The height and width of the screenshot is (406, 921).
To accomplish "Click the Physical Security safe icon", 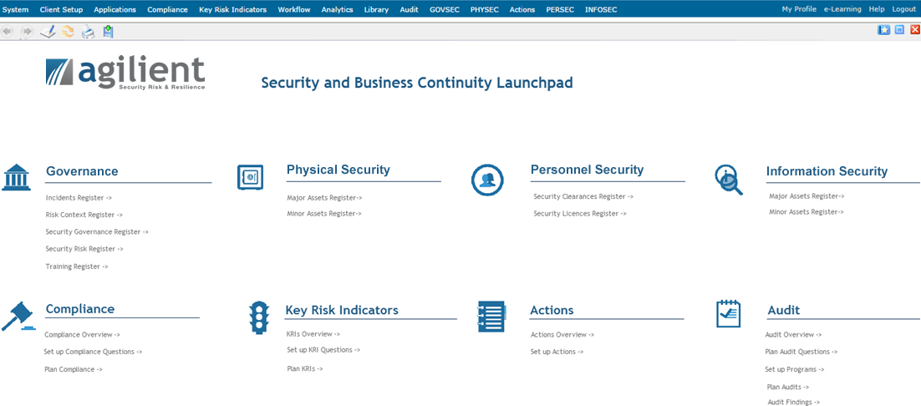I will point(250,177).
